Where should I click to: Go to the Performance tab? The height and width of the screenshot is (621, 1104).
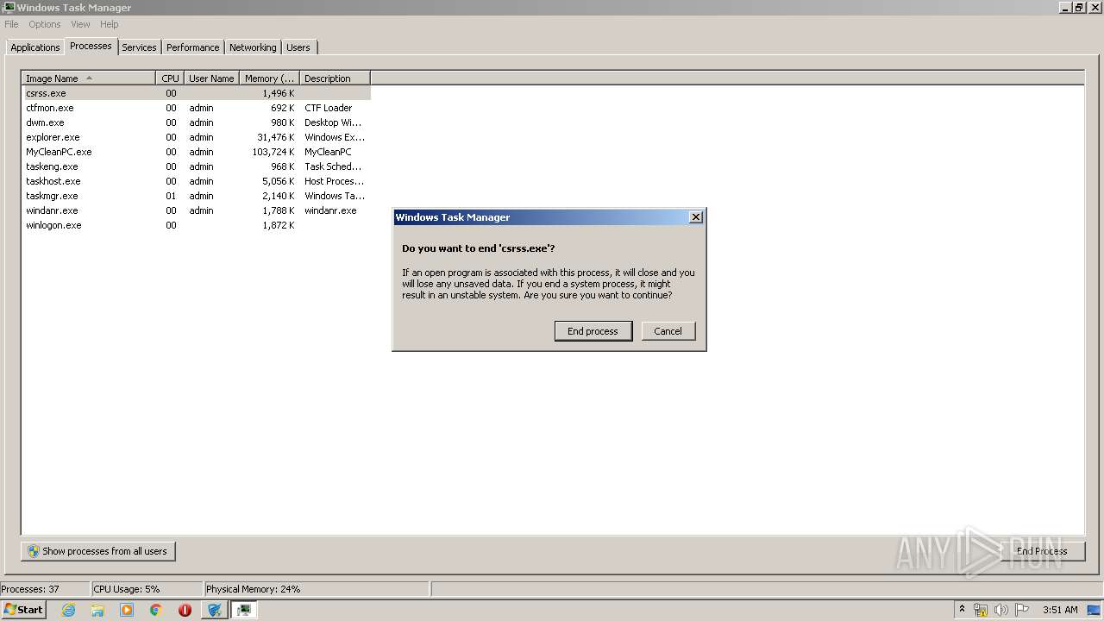192,47
